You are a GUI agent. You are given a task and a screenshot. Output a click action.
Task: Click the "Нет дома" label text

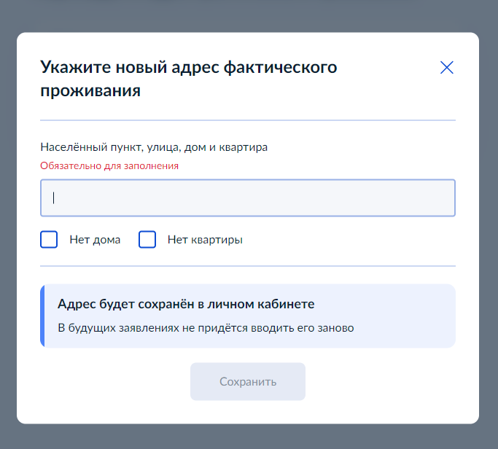point(95,240)
